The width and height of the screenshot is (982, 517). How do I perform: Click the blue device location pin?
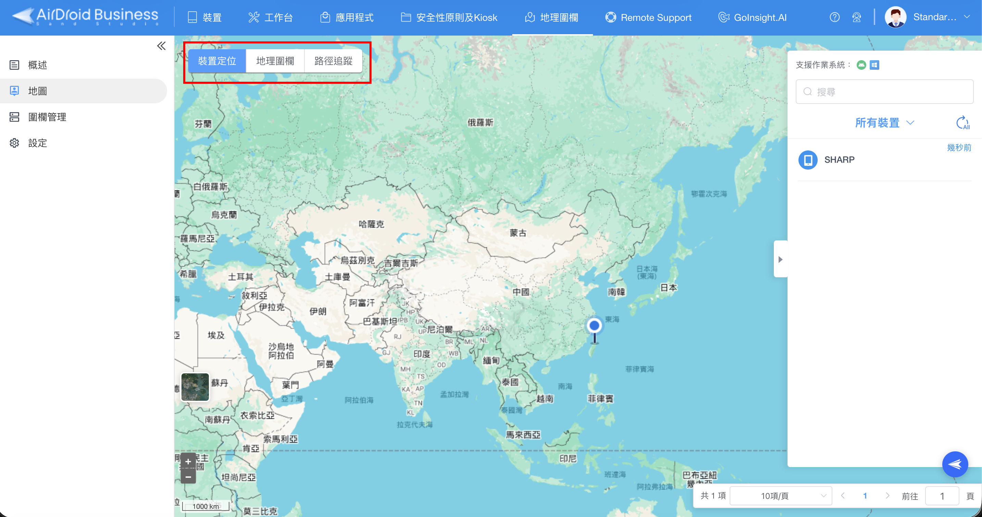594,326
